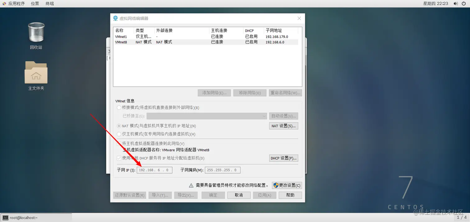Click the 添加网络(E)... button
Viewport: 470px width, 222px height.
[x=214, y=93]
